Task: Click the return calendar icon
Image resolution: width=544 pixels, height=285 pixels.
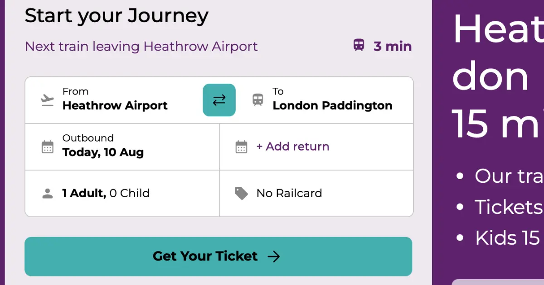Action: [242, 147]
